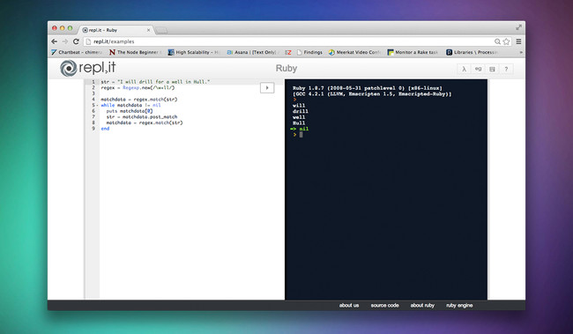This screenshot has width=573, height=334.
Task: Click the 'puts matchdata[0]' line
Action: [130, 111]
